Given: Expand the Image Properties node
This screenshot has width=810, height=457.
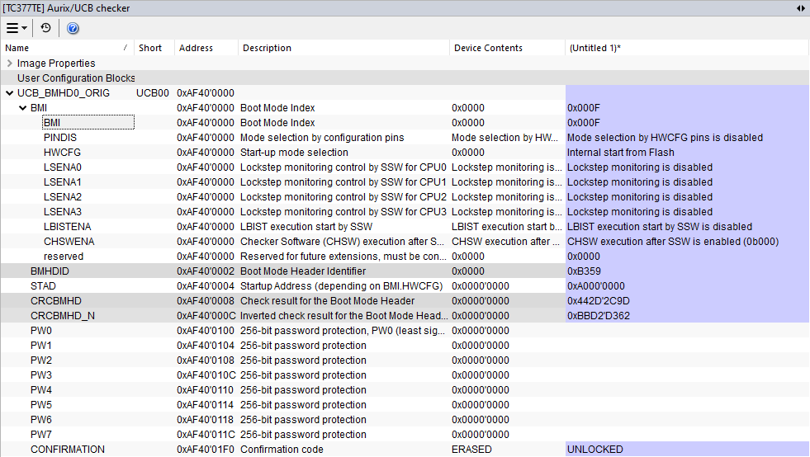Looking at the screenshot, I should [9, 63].
